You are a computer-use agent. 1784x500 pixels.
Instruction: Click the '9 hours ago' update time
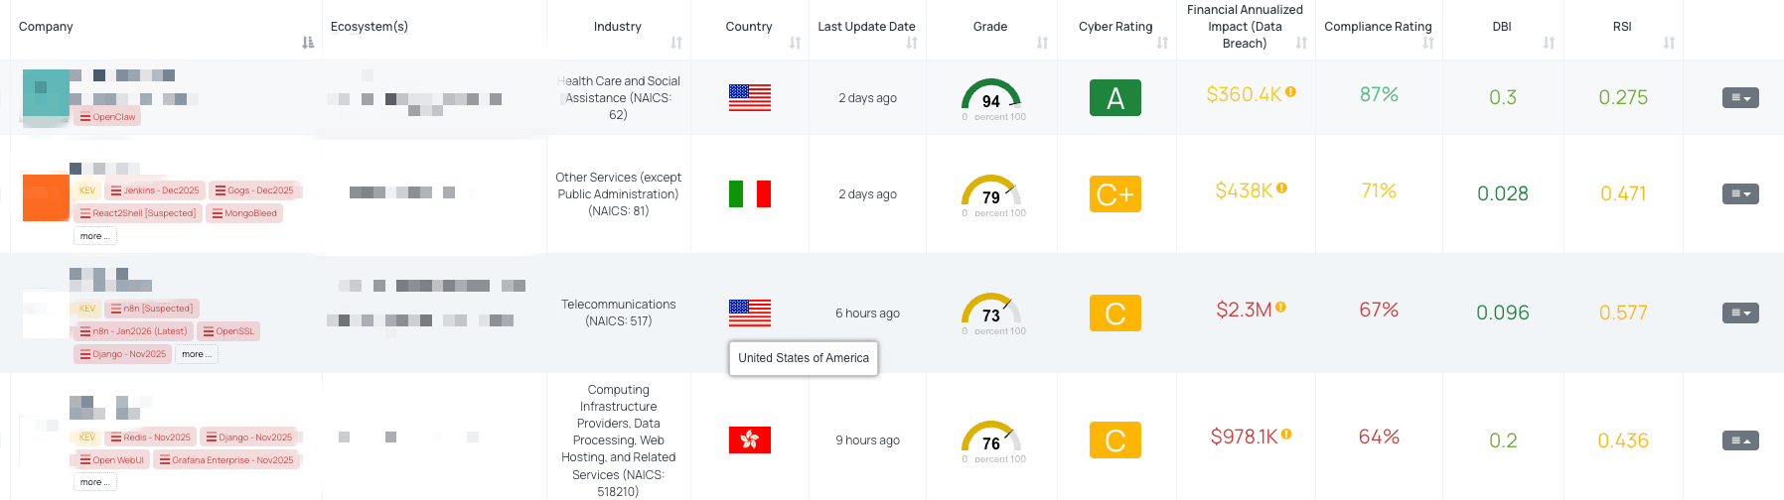[x=867, y=439]
